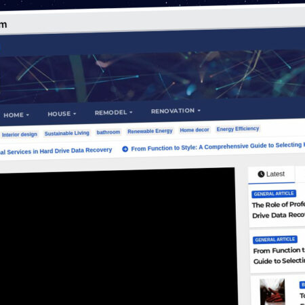Click the red article thumbnail in the sidebar
Image resolution: width=305 pixels, height=305 pixels.
[x=272, y=291]
